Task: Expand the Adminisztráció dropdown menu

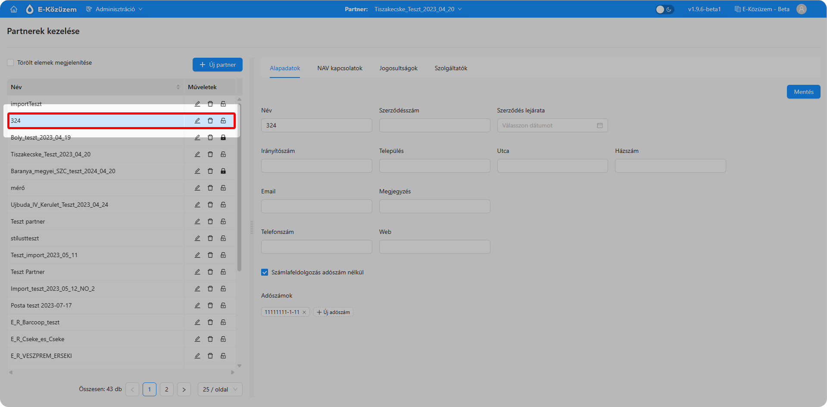Action: pyautogui.click(x=115, y=9)
